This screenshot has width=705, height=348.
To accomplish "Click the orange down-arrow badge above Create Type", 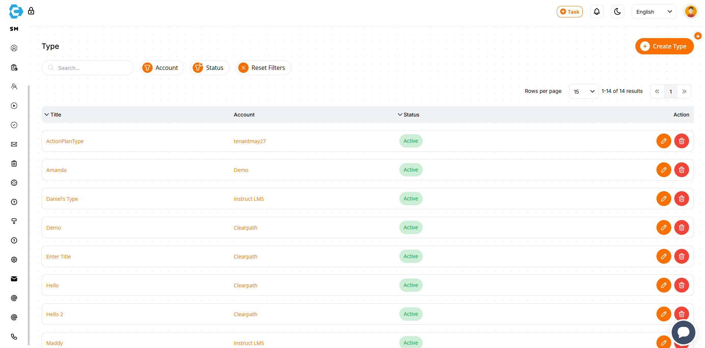I will [x=698, y=36].
